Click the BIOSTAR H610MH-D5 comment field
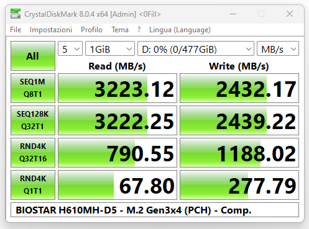The width and height of the screenshot is (309, 229). [x=155, y=210]
